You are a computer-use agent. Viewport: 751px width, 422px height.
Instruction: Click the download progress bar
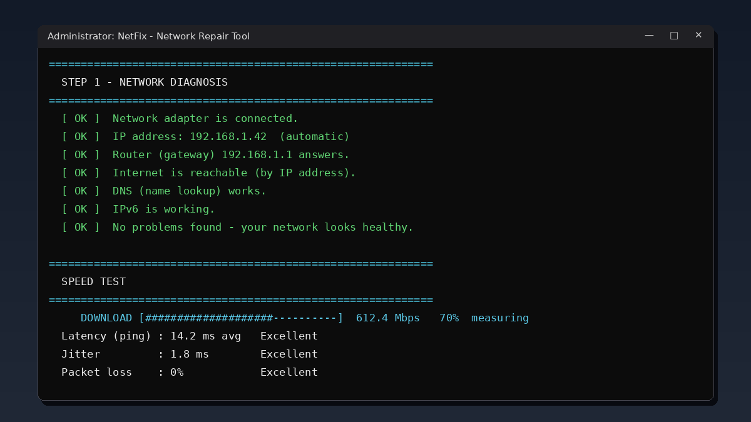point(241,318)
